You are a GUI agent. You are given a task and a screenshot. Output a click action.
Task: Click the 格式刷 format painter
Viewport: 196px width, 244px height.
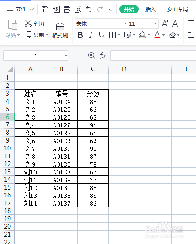[60, 29]
